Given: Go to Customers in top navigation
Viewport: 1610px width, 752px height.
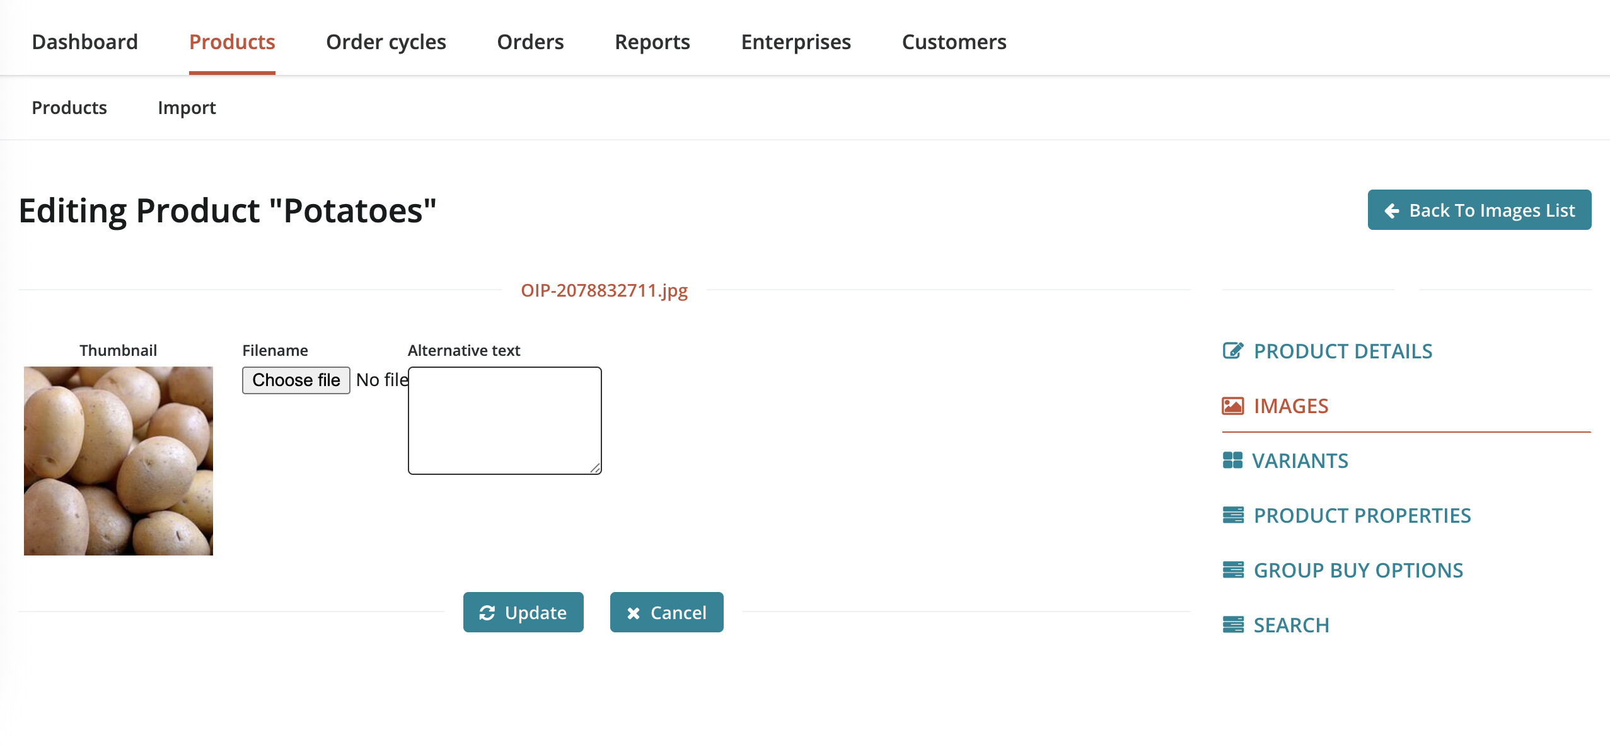Looking at the screenshot, I should pos(954,42).
